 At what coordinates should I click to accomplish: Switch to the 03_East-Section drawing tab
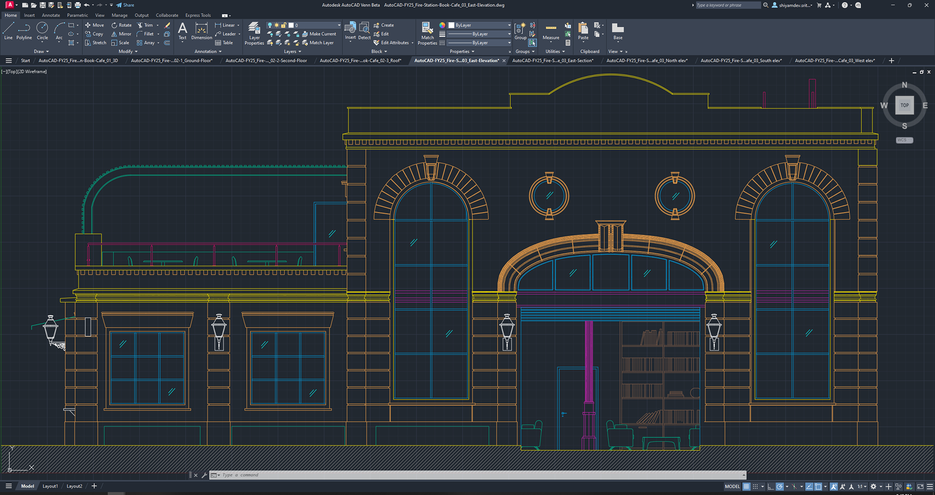point(553,61)
